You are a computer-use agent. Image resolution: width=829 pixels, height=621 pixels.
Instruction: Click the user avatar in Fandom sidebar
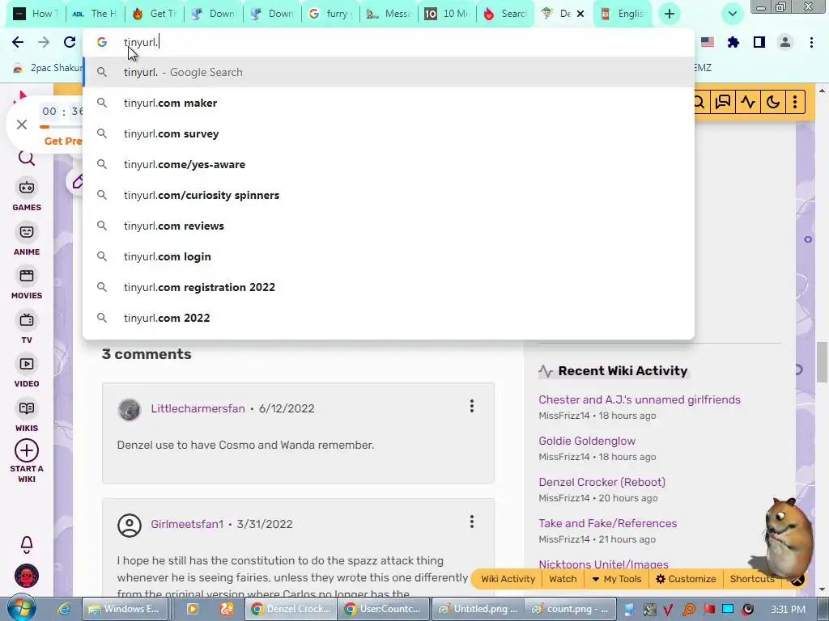tap(27, 576)
